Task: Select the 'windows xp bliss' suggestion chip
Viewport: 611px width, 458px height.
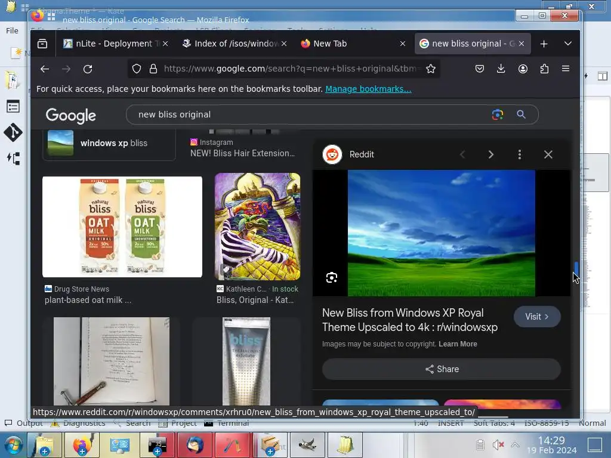Action: [109, 143]
